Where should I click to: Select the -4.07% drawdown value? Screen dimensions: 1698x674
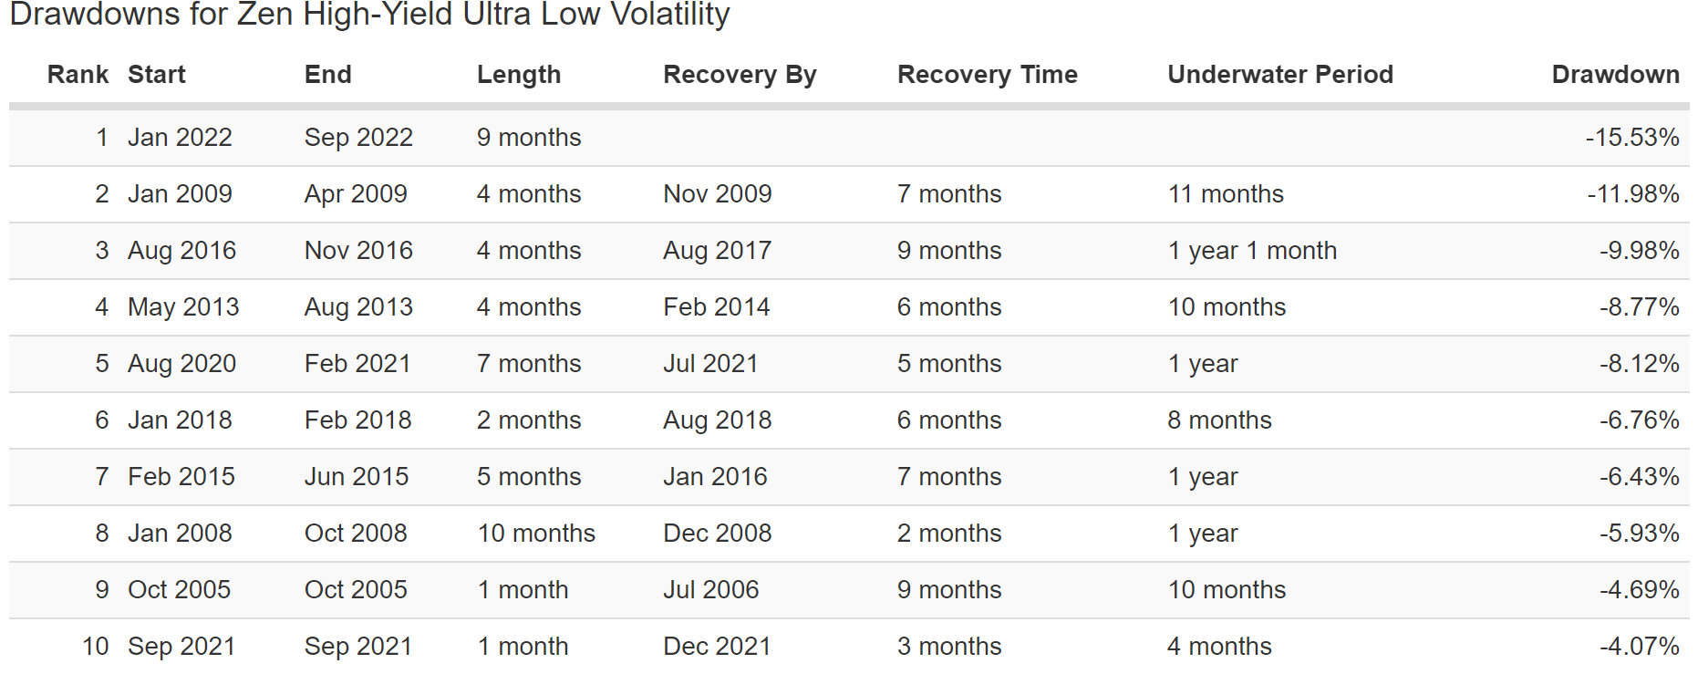pos(1638,647)
